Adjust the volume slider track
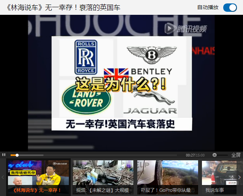The image size is (243, 196). (222, 155)
